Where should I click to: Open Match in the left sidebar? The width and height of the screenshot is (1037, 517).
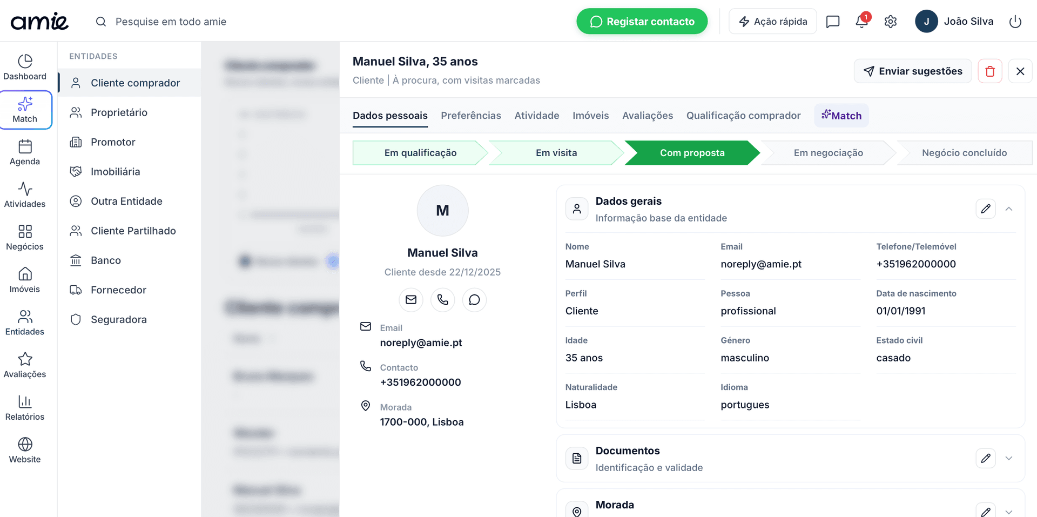(x=25, y=110)
